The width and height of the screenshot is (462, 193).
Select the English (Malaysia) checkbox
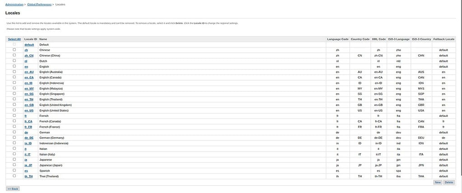[14, 88]
